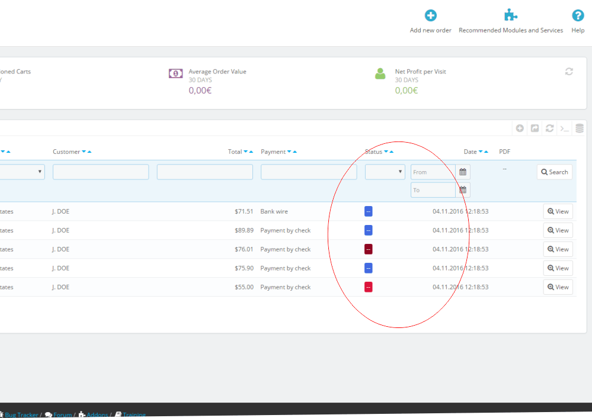View the $55.00 order
The width and height of the screenshot is (592, 418).
[x=558, y=287]
